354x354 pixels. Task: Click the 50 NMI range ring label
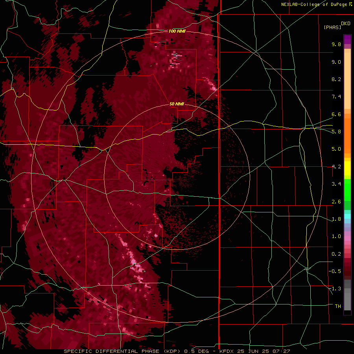pyautogui.click(x=177, y=104)
